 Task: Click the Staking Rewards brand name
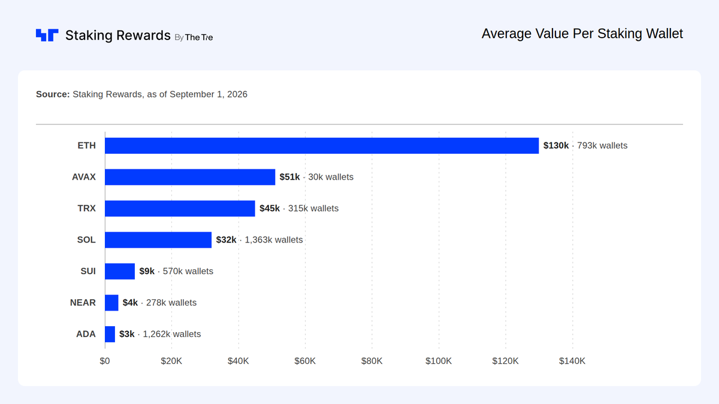[118, 35]
